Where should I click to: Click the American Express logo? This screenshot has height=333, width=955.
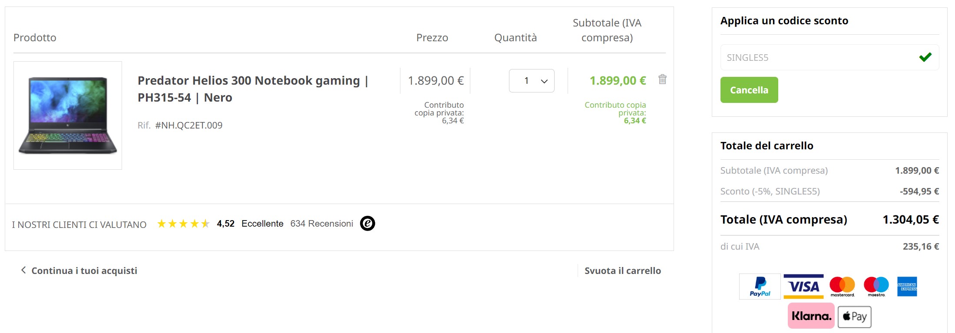pyautogui.click(x=907, y=287)
